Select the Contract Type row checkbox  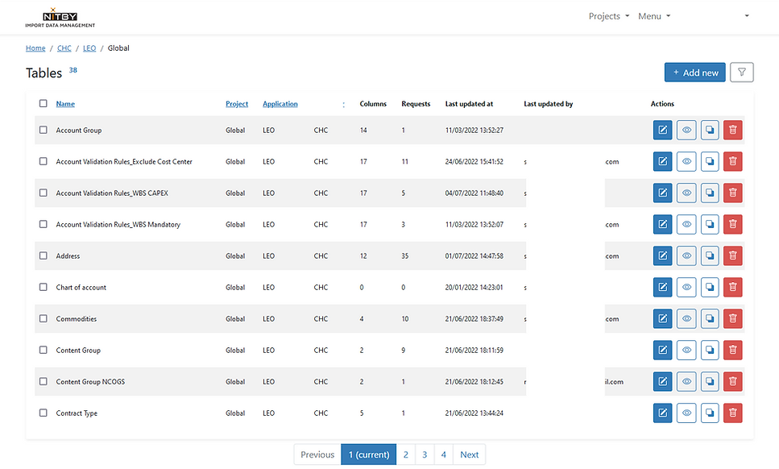pos(44,413)
